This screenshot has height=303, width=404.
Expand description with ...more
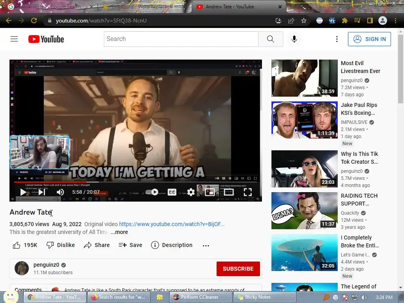coord(119,232)
